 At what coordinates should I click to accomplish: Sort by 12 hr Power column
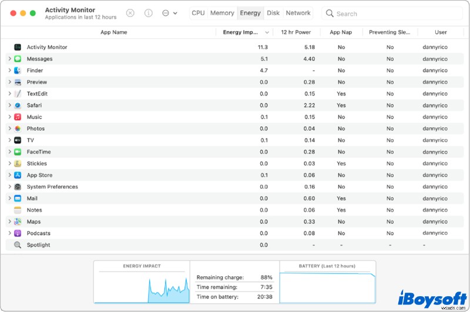click(296, 32)
